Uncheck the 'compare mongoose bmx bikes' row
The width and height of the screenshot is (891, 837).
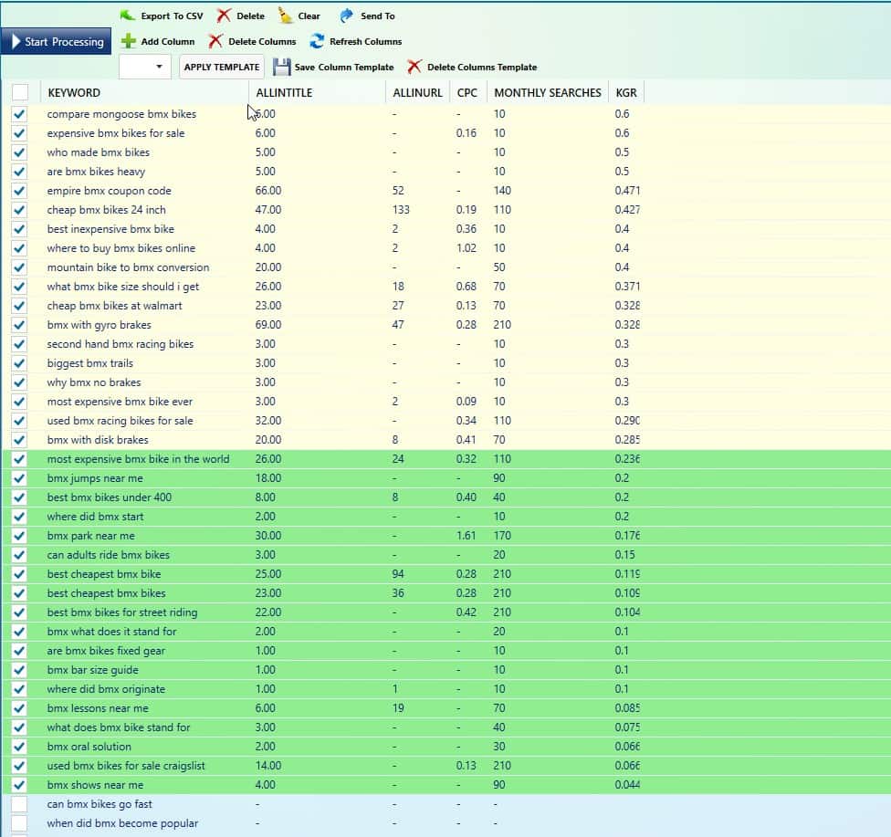pyautogui.click(x=19, y=114)
